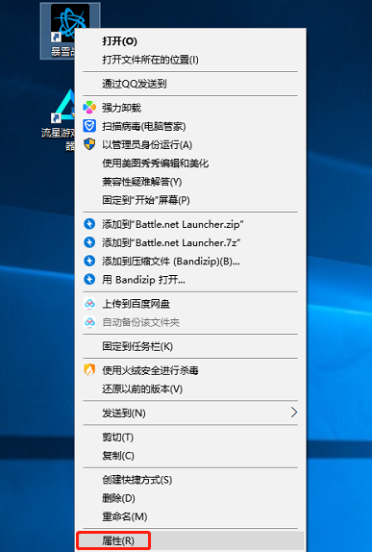Click the Bandizip icon for Battle.net Launcher.zip
Image resolution: width=372 pixels, height=552 pixels.
89,224
